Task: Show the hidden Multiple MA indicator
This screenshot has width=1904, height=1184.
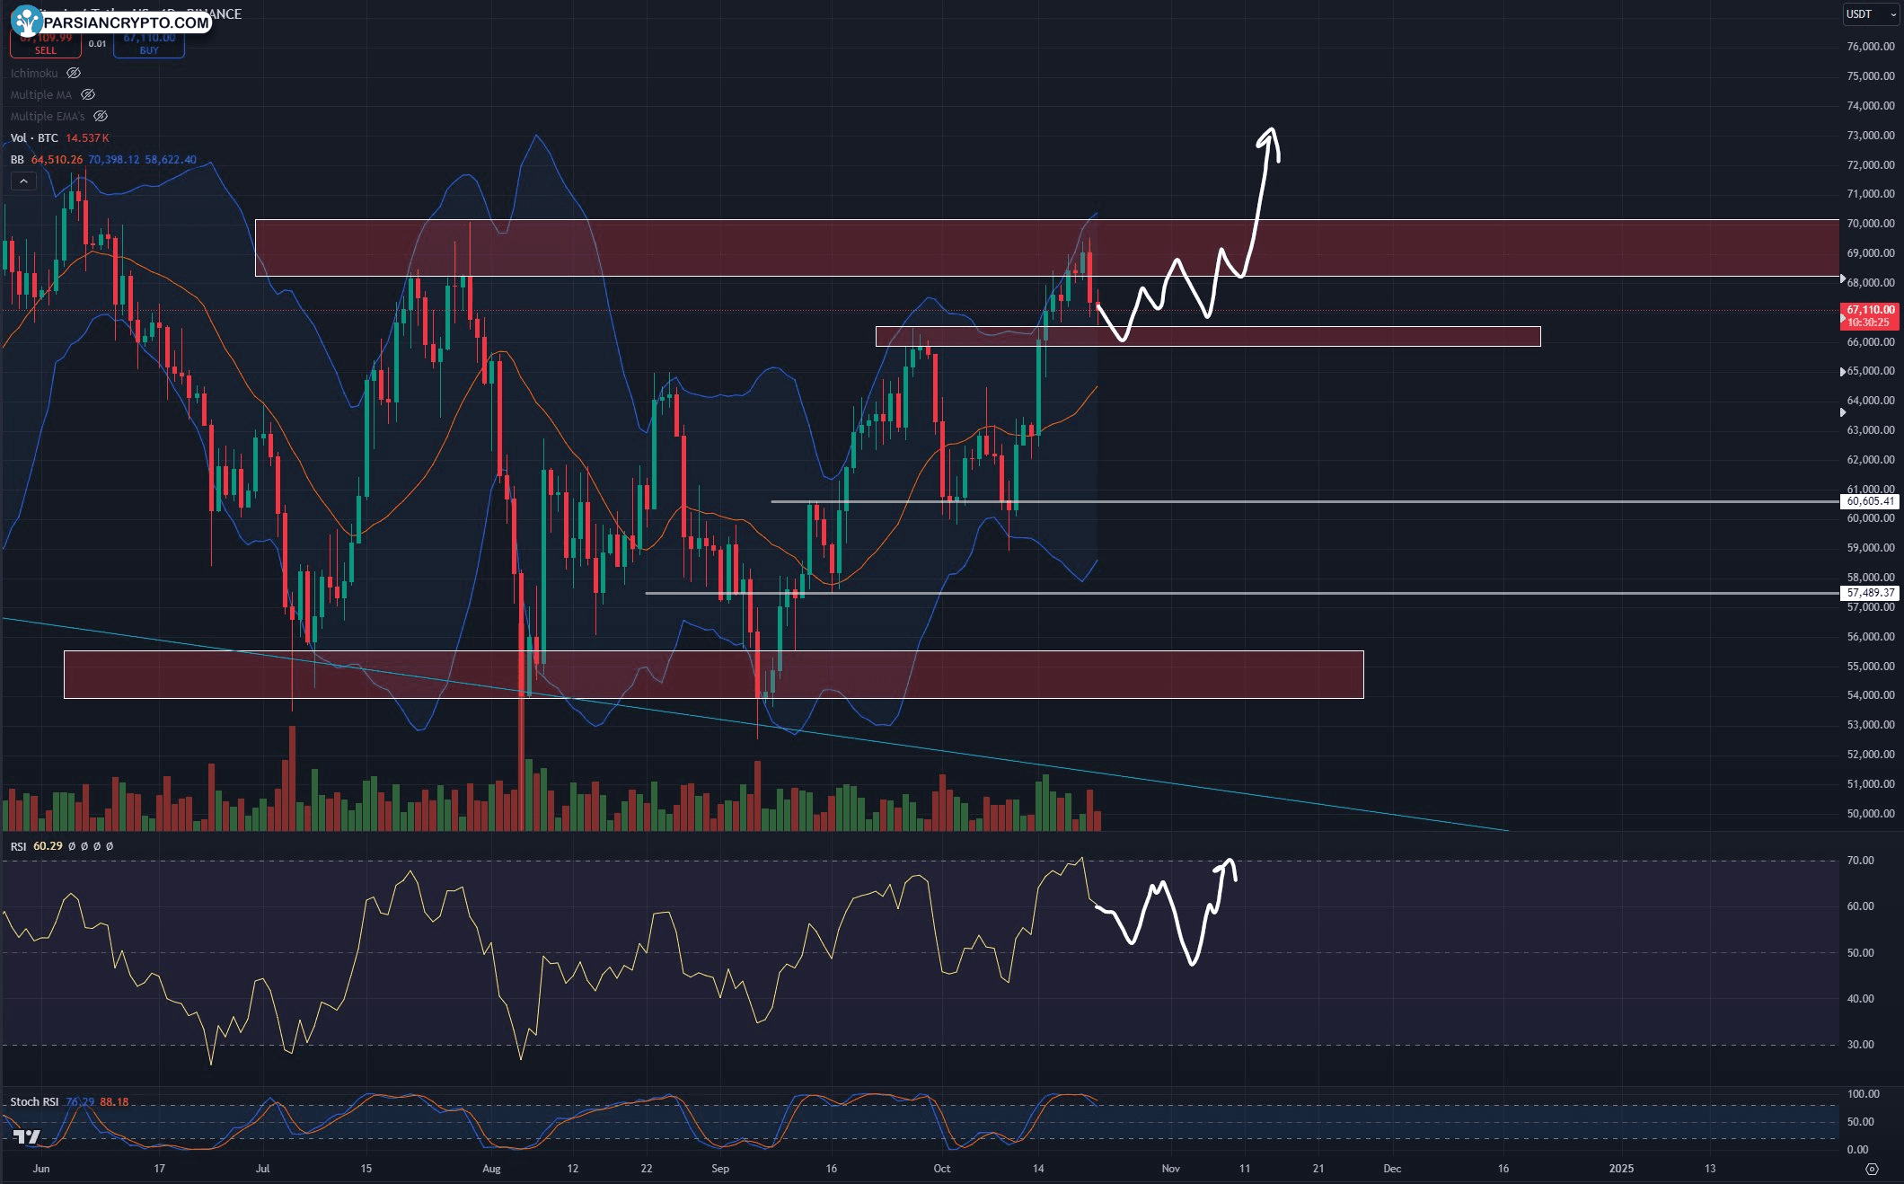Action: tap(88, 94)
